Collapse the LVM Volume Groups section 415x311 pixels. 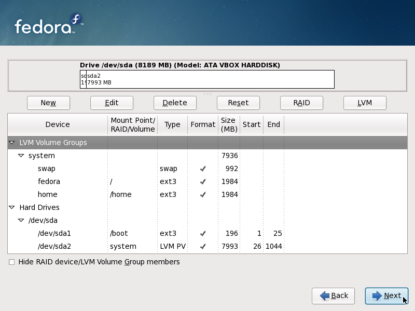coord(11,143)
